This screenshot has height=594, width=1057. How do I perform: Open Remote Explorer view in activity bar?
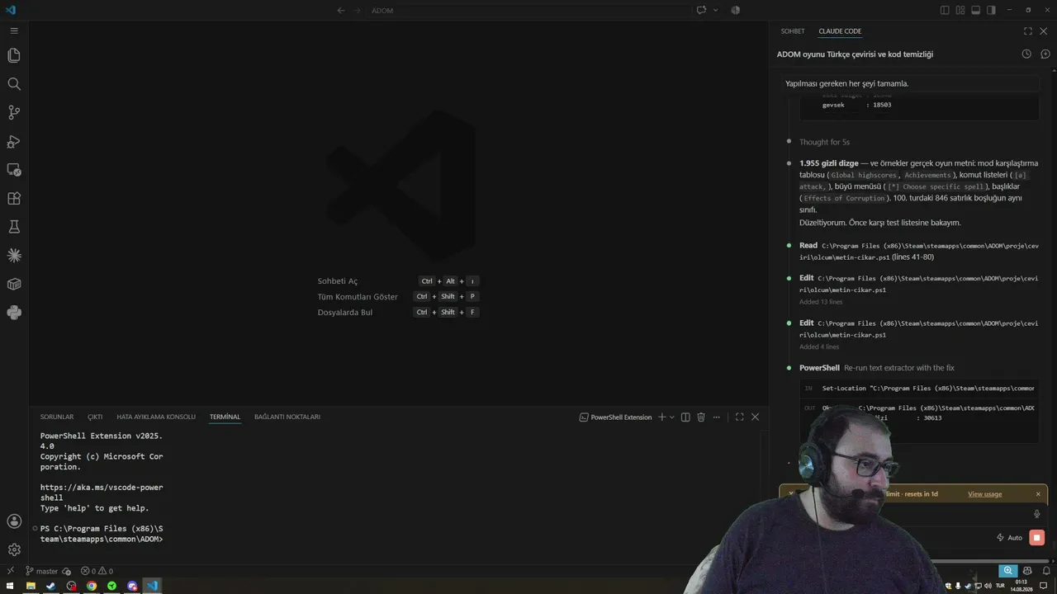tap(14, 170)
